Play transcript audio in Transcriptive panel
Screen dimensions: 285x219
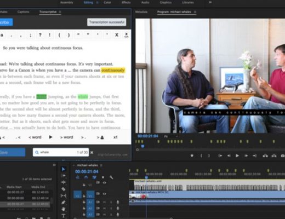point(50,137)
